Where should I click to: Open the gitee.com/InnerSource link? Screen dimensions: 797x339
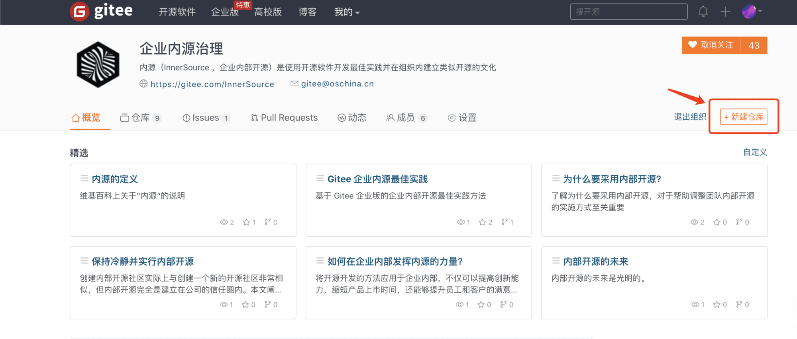click(212, 84)
